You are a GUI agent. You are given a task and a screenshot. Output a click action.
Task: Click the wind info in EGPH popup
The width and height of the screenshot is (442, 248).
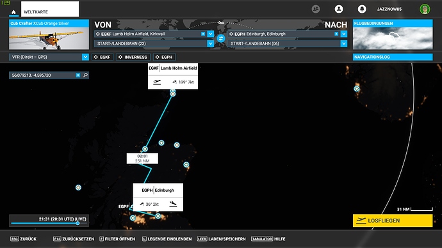tap(149, 204)
